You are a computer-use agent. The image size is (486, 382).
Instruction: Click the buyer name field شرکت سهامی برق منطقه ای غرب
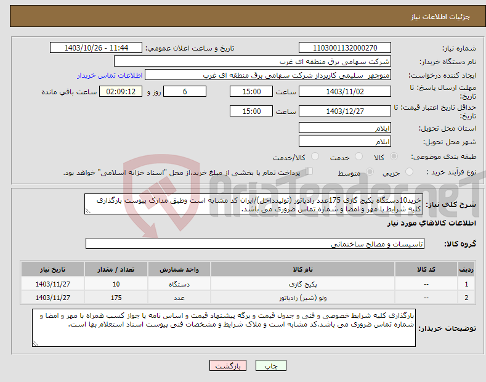tap(253, 62)
